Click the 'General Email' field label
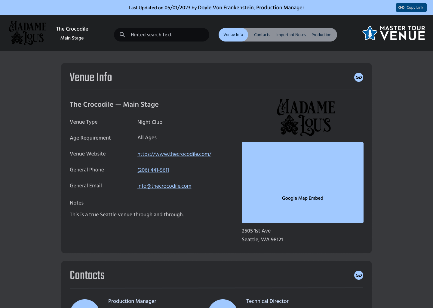 click(86, 186)
